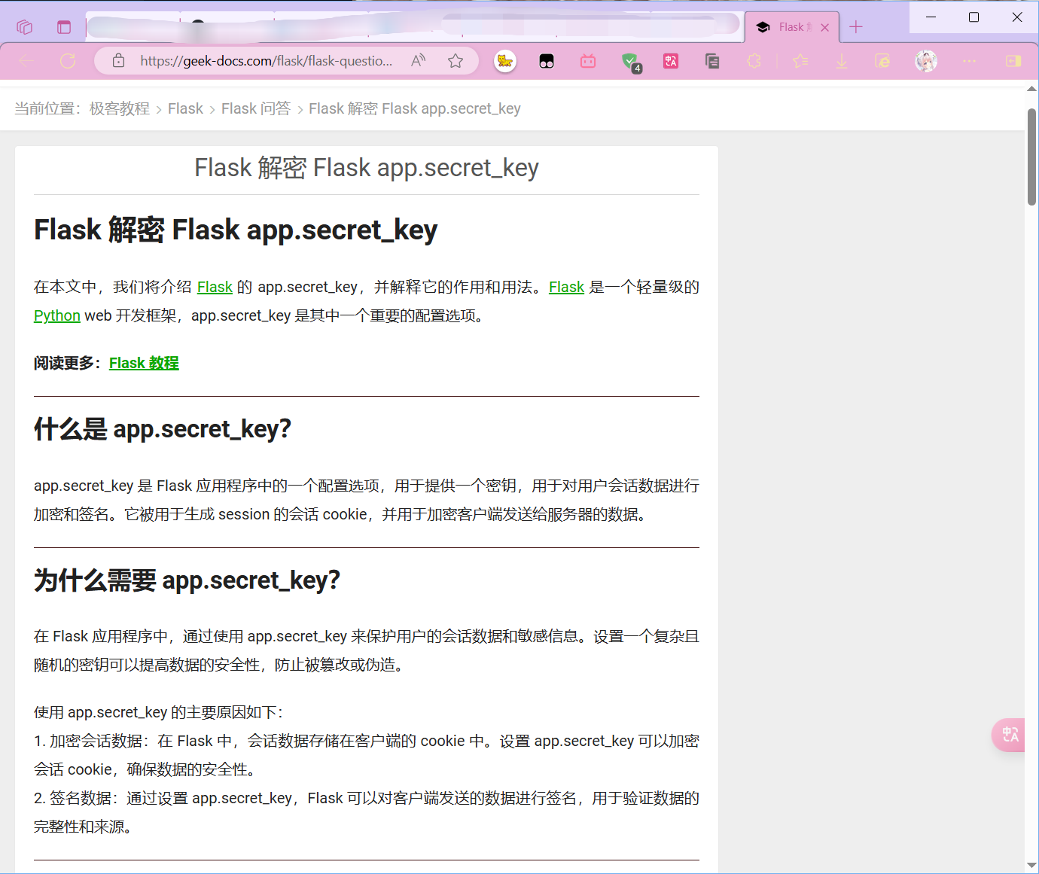Open a new tab with the plus button
The image size is (1039, 874).
(856, 27)
